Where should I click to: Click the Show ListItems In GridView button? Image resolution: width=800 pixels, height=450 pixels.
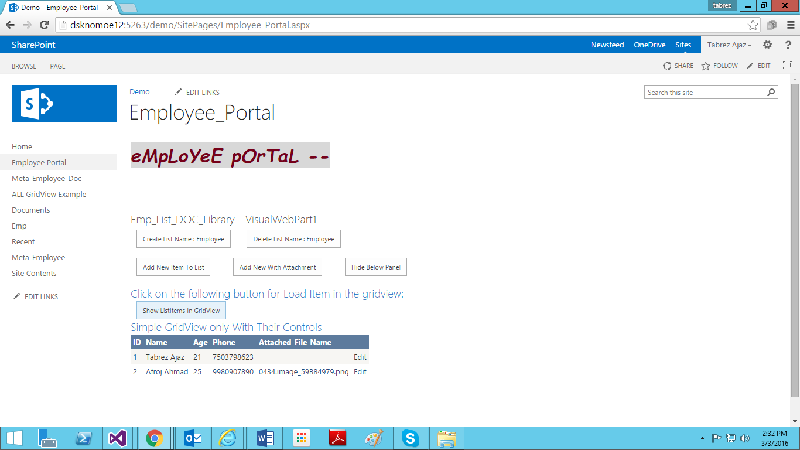click(x=181, y=310)
